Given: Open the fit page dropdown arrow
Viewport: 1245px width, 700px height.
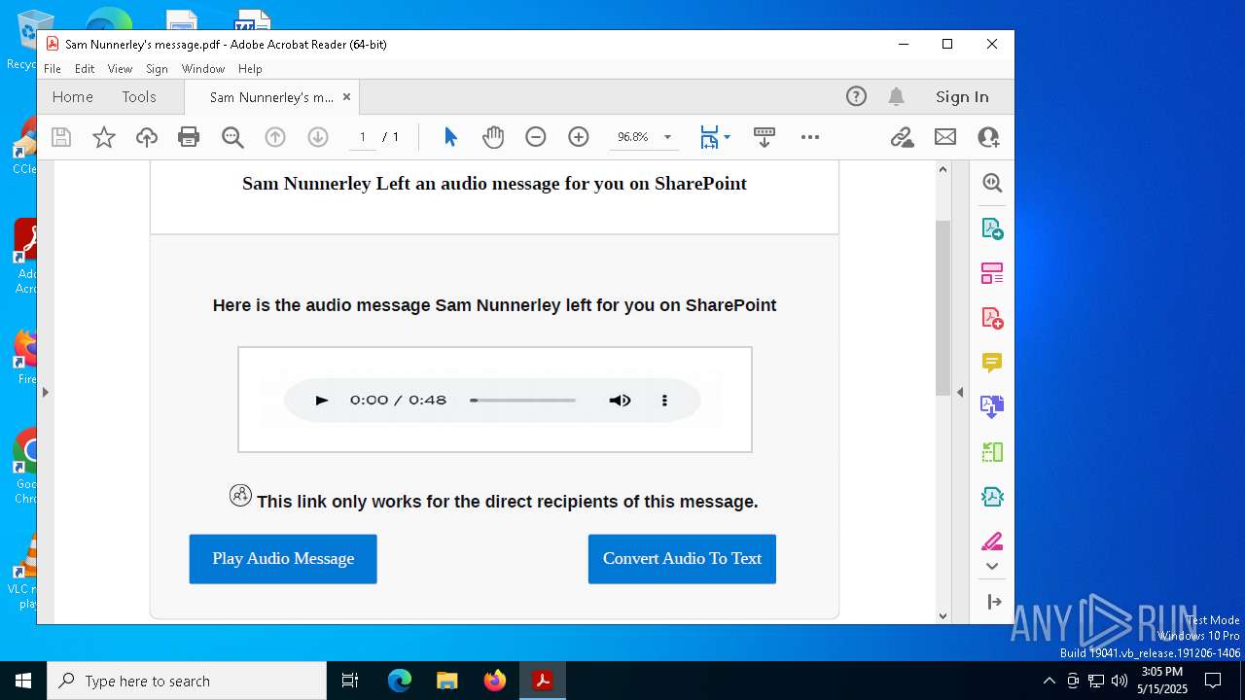Looking at the screenshot, I should [x=727, y=137].
